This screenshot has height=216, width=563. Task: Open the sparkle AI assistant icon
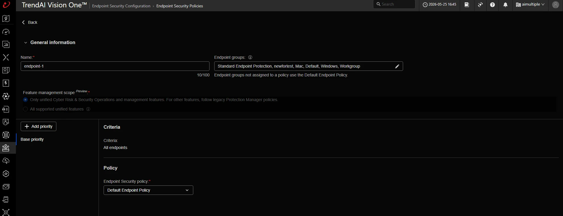coord(480,5)
